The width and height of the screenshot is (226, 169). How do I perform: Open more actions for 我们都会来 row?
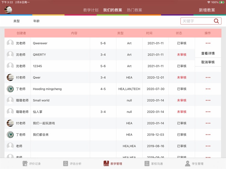point(208,135)
